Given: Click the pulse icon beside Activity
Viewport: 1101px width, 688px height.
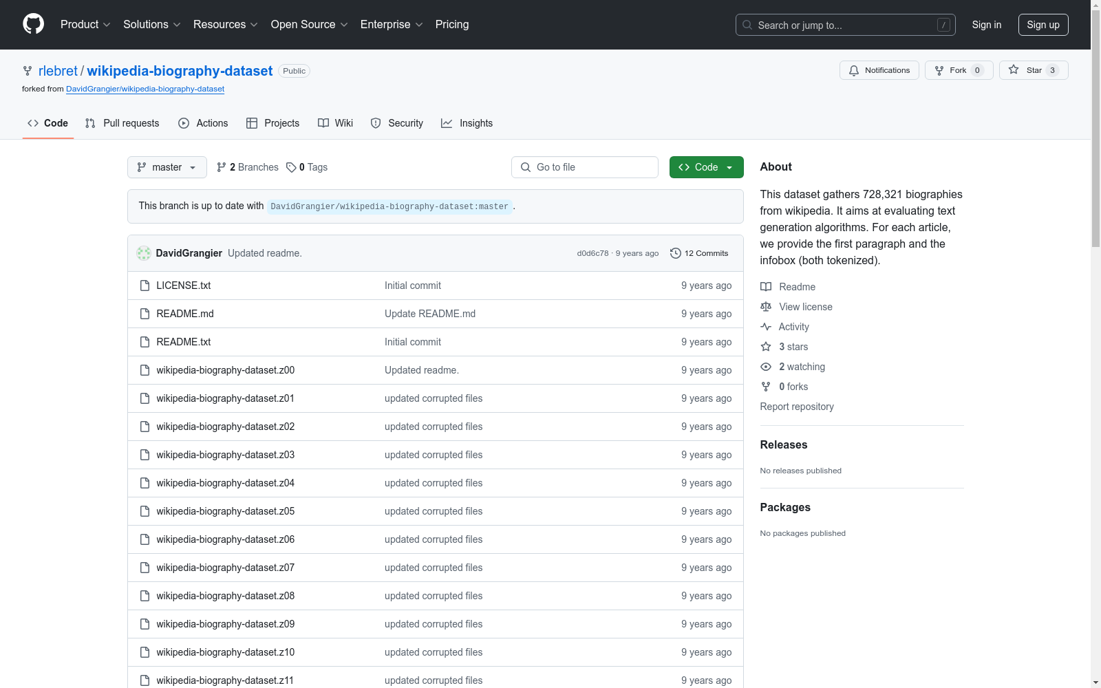Looking at the screenshot, I should point(766,327).
